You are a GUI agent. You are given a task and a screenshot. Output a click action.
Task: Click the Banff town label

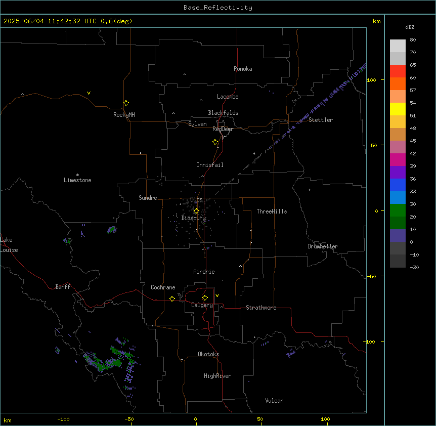click(x=63, y=287)
